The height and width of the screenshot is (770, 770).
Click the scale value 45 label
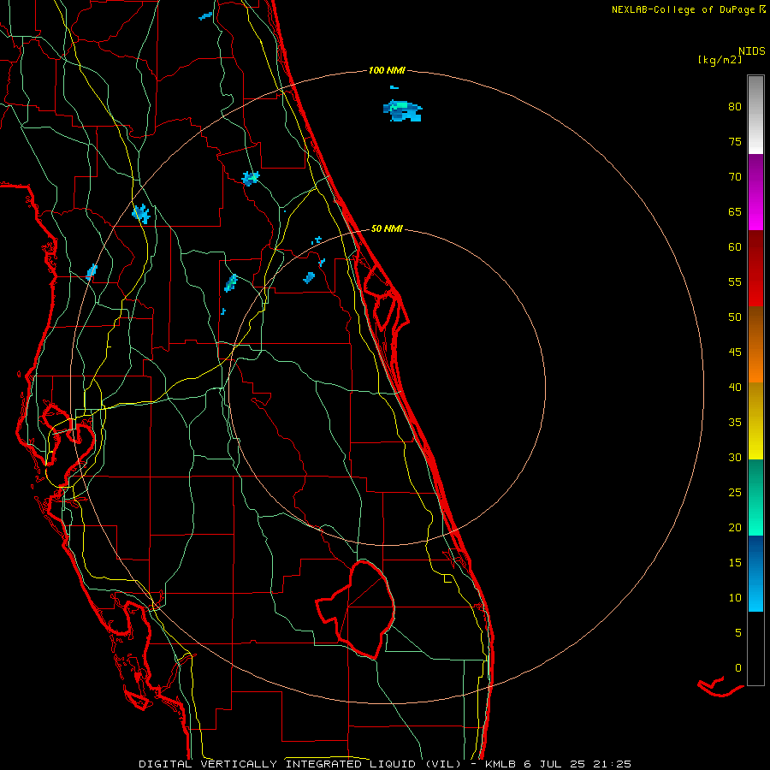(735, 352)
